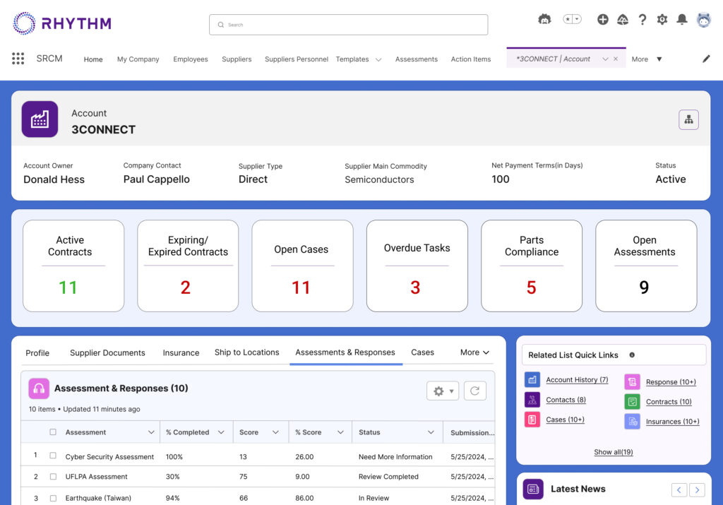Expand the Templates navigation dropdown
723x505 pixels.
(x=378, y=59)
